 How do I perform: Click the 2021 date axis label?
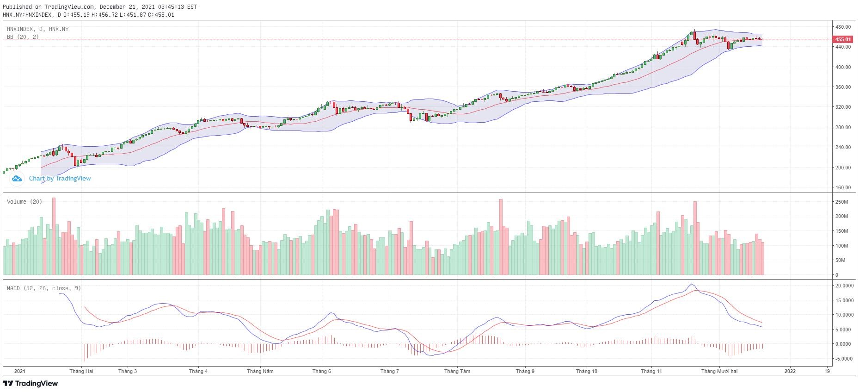click(x=20, y=371)
